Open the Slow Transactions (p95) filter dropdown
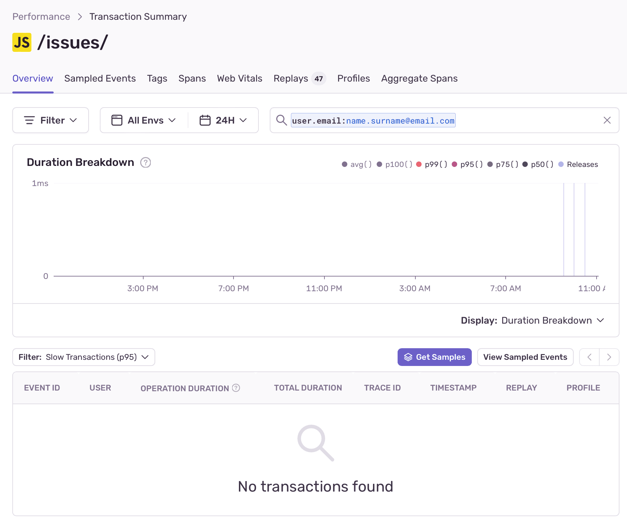Image resolution: width=627 pixels, height=523 pixels. point(83,357)
